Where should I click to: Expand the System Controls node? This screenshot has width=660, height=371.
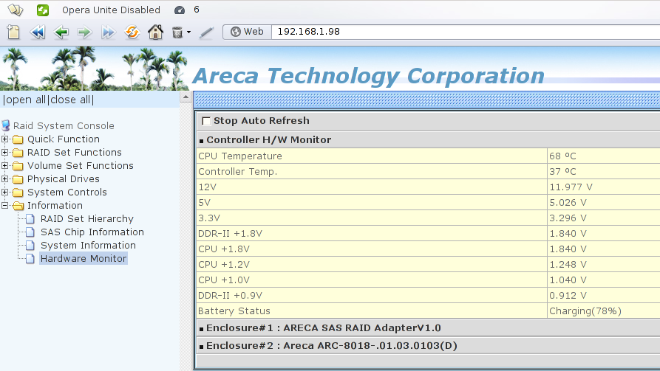[4, 192]
